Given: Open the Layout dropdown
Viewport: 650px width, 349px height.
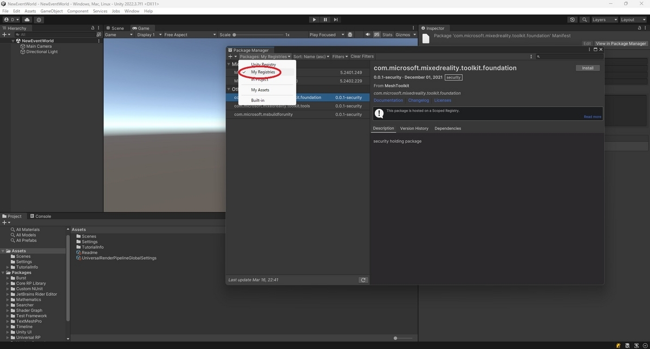Looking at the screenshot, I should coord(633,19).
